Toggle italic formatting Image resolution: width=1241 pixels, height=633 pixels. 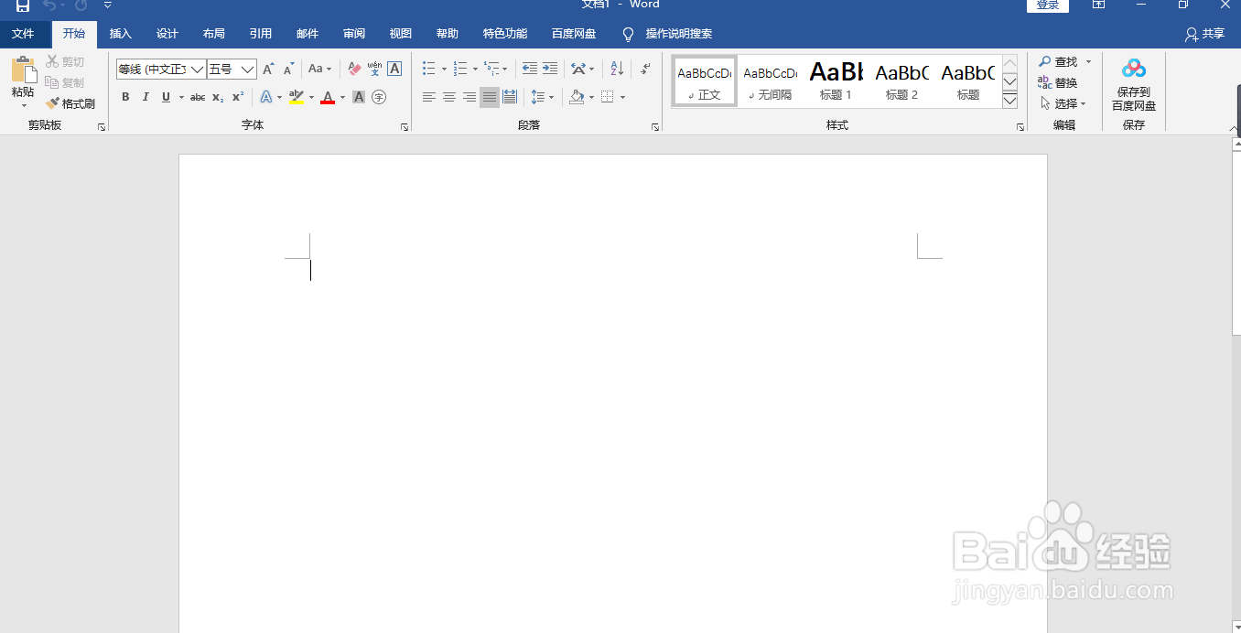coord(146,97)
